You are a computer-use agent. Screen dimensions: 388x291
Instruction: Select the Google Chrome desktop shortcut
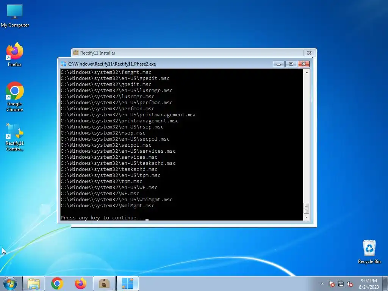15,97
